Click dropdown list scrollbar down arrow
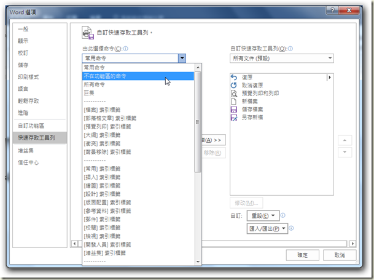Viewport: 374px width, 280px height. [x=198, y=262]
